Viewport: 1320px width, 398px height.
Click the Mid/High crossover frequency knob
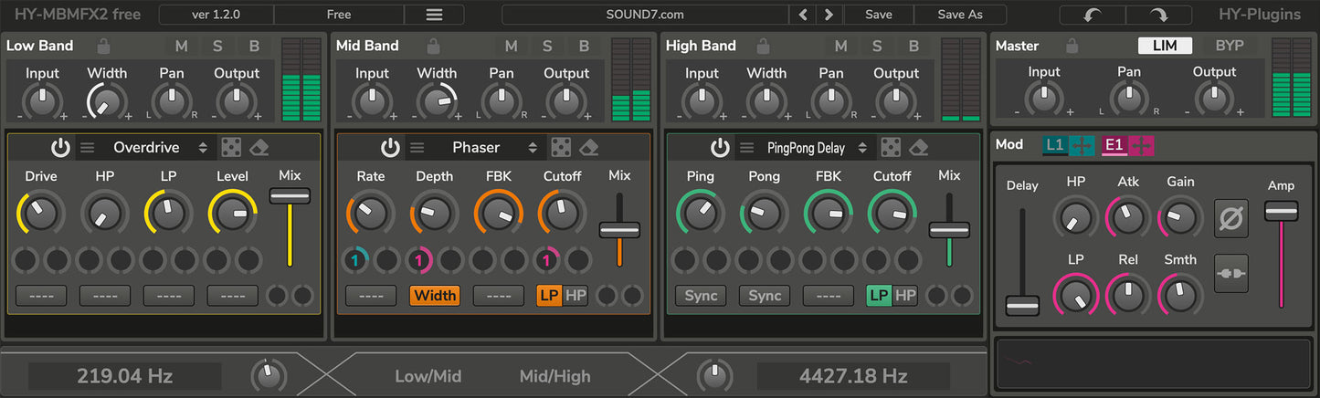[714, 375]
